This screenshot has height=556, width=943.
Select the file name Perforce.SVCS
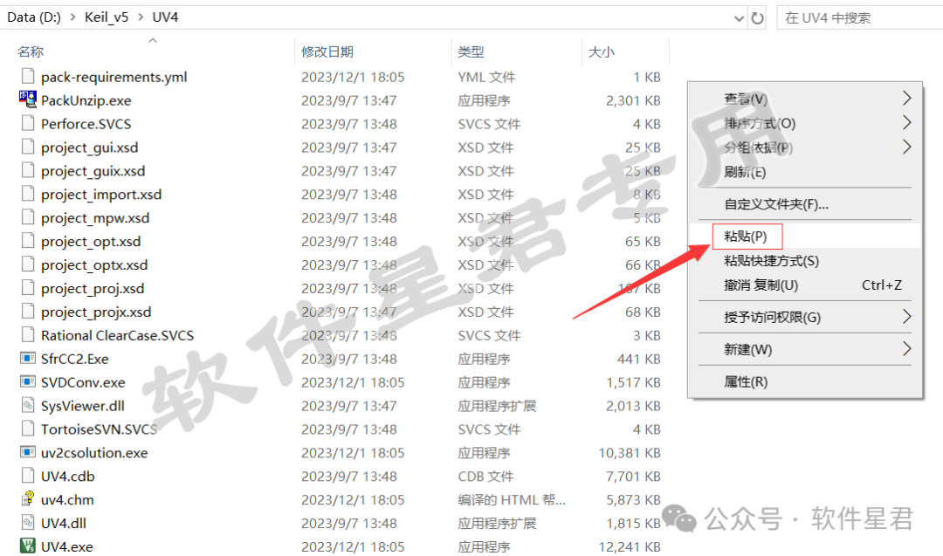point(86,124)
